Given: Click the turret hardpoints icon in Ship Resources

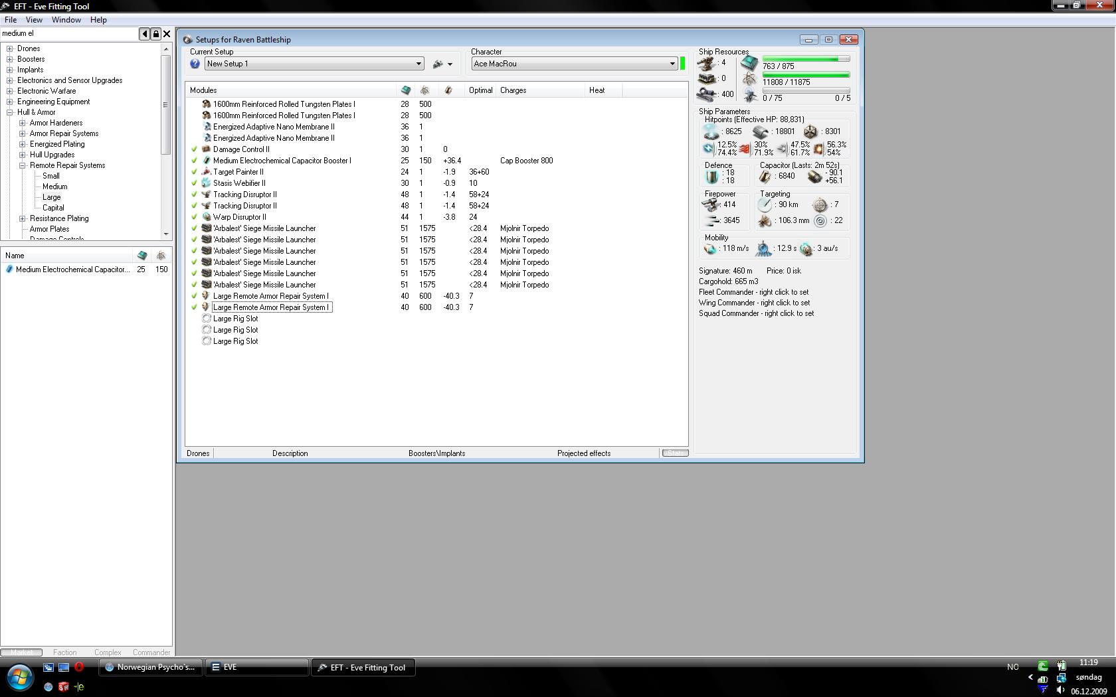Looking at the screenshot, I should (x=706, y=63).
